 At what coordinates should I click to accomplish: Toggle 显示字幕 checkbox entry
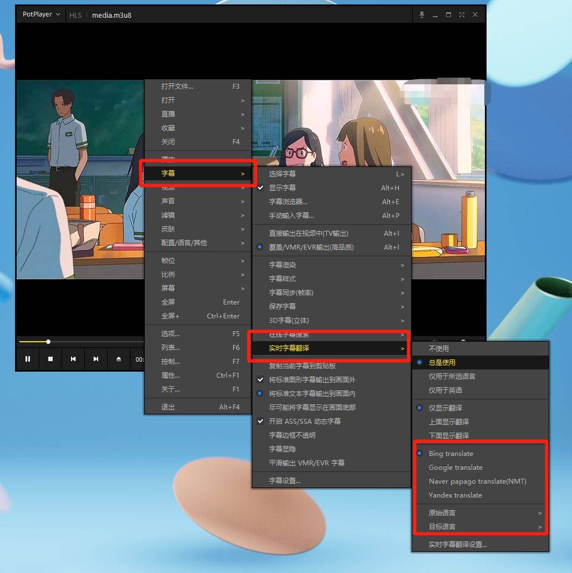pyautogui.click(x=332, y=188)
